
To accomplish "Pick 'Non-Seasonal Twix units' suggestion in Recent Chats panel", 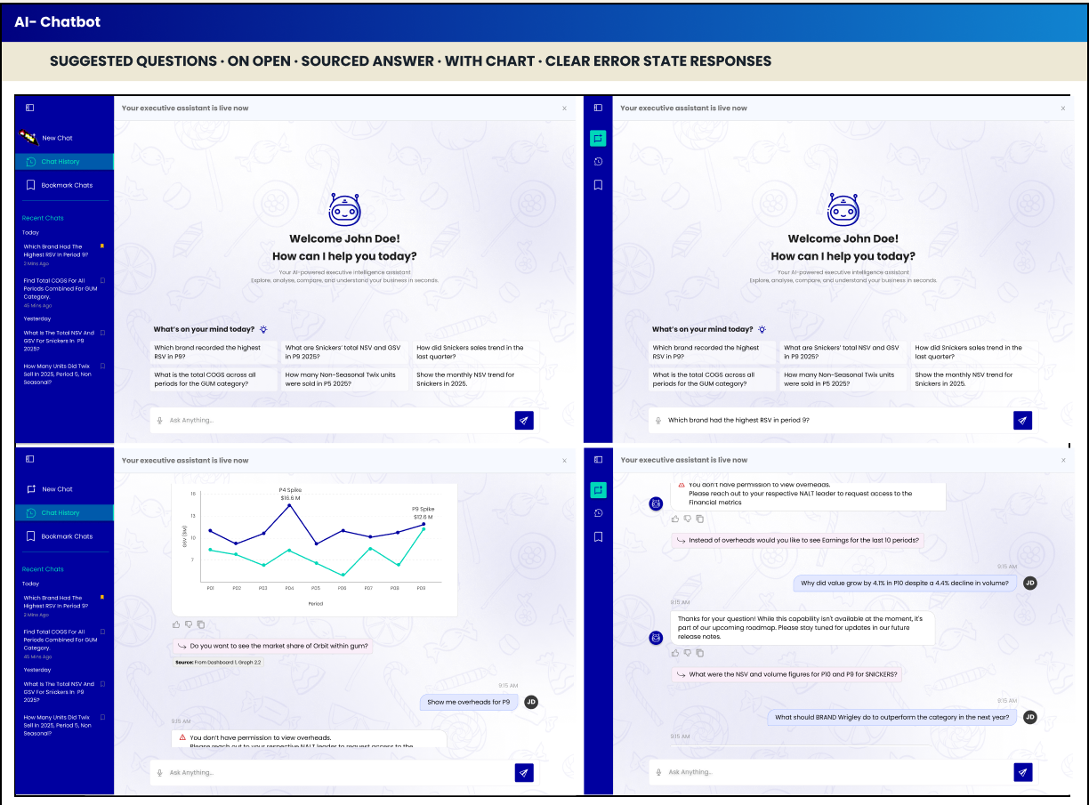I will click(x=345, y=380).
